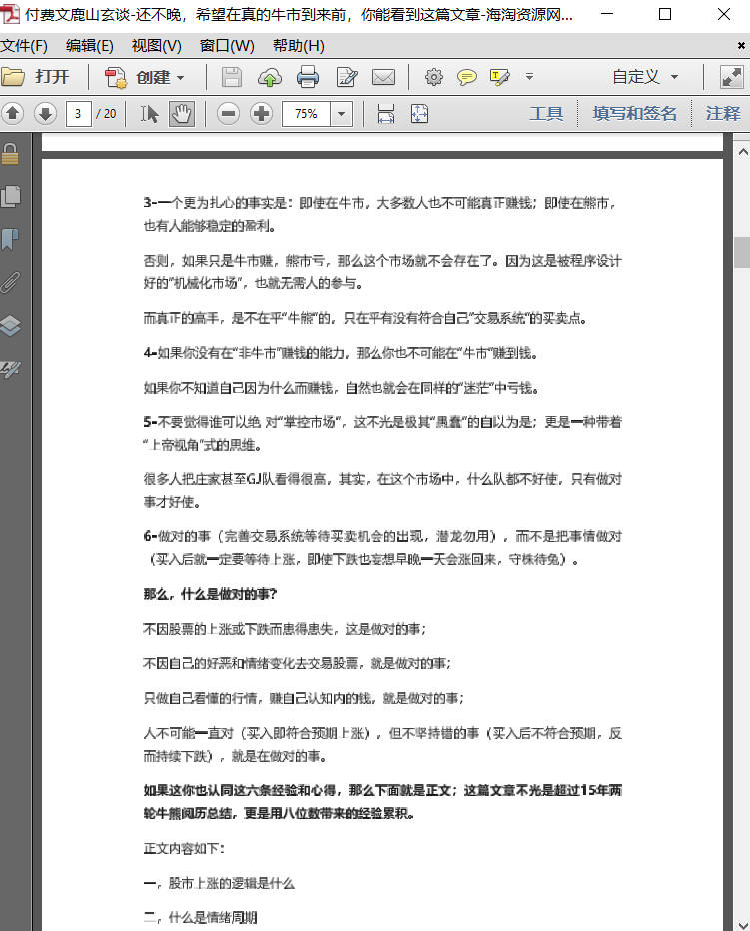
Task: Choose the text select cursor tool
Action: [149, 114]
